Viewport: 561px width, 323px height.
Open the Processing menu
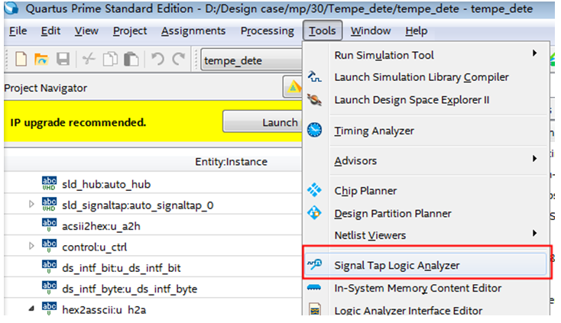(x=268, y=31)
